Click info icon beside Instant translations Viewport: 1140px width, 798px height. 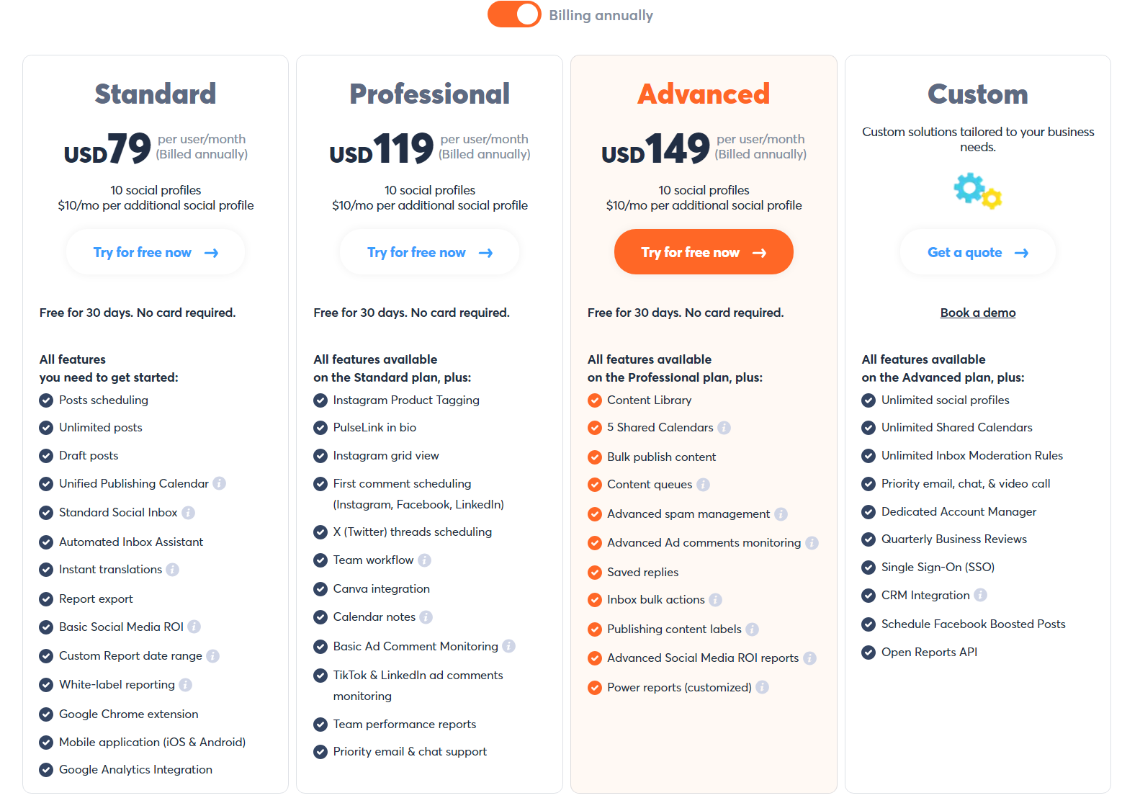pos(172,569)
